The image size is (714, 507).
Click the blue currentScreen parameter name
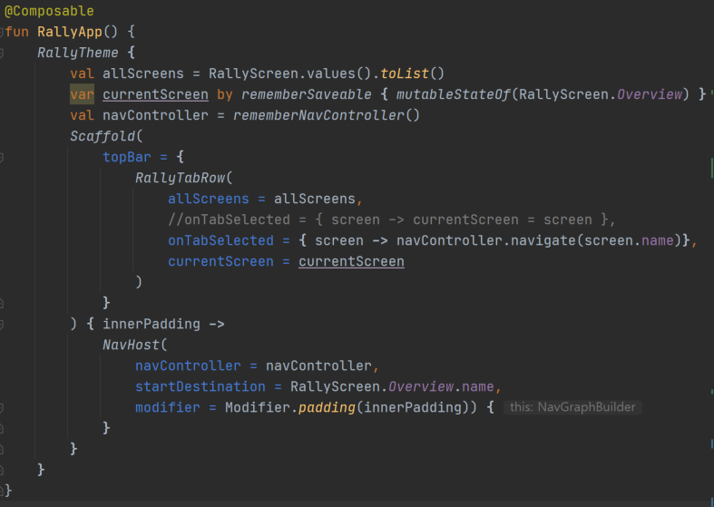click(220, 262)
